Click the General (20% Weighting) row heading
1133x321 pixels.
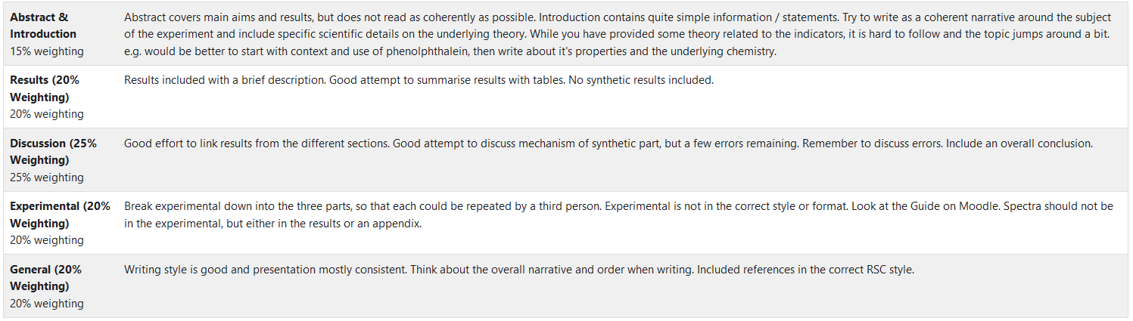(x=45, y=277)
